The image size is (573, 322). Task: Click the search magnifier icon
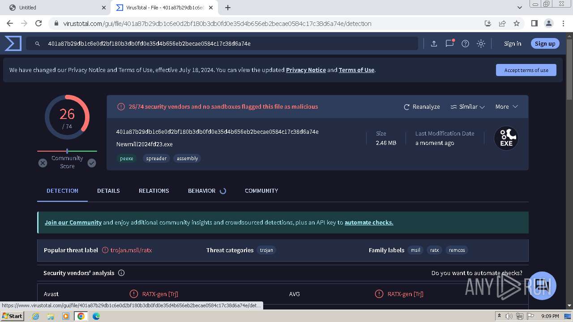click(x=38, y=44)
